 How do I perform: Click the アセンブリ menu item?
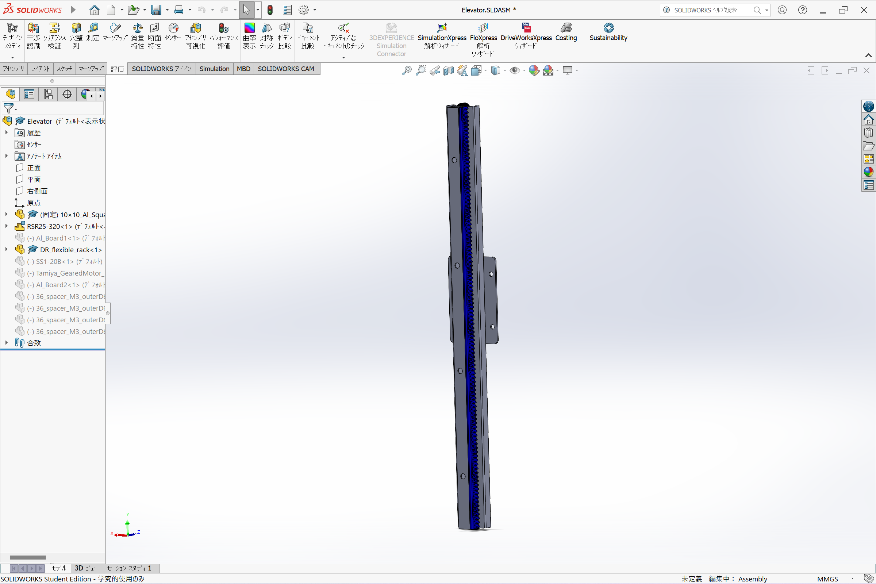pyautogui.click(x=12, y=69)
